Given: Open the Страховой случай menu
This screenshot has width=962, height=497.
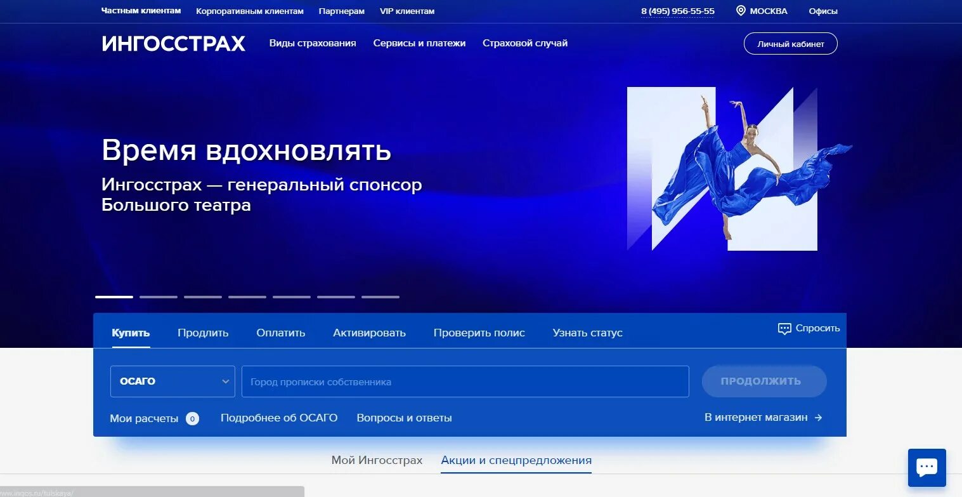Looking at the screenshot, I should (525, 43).
